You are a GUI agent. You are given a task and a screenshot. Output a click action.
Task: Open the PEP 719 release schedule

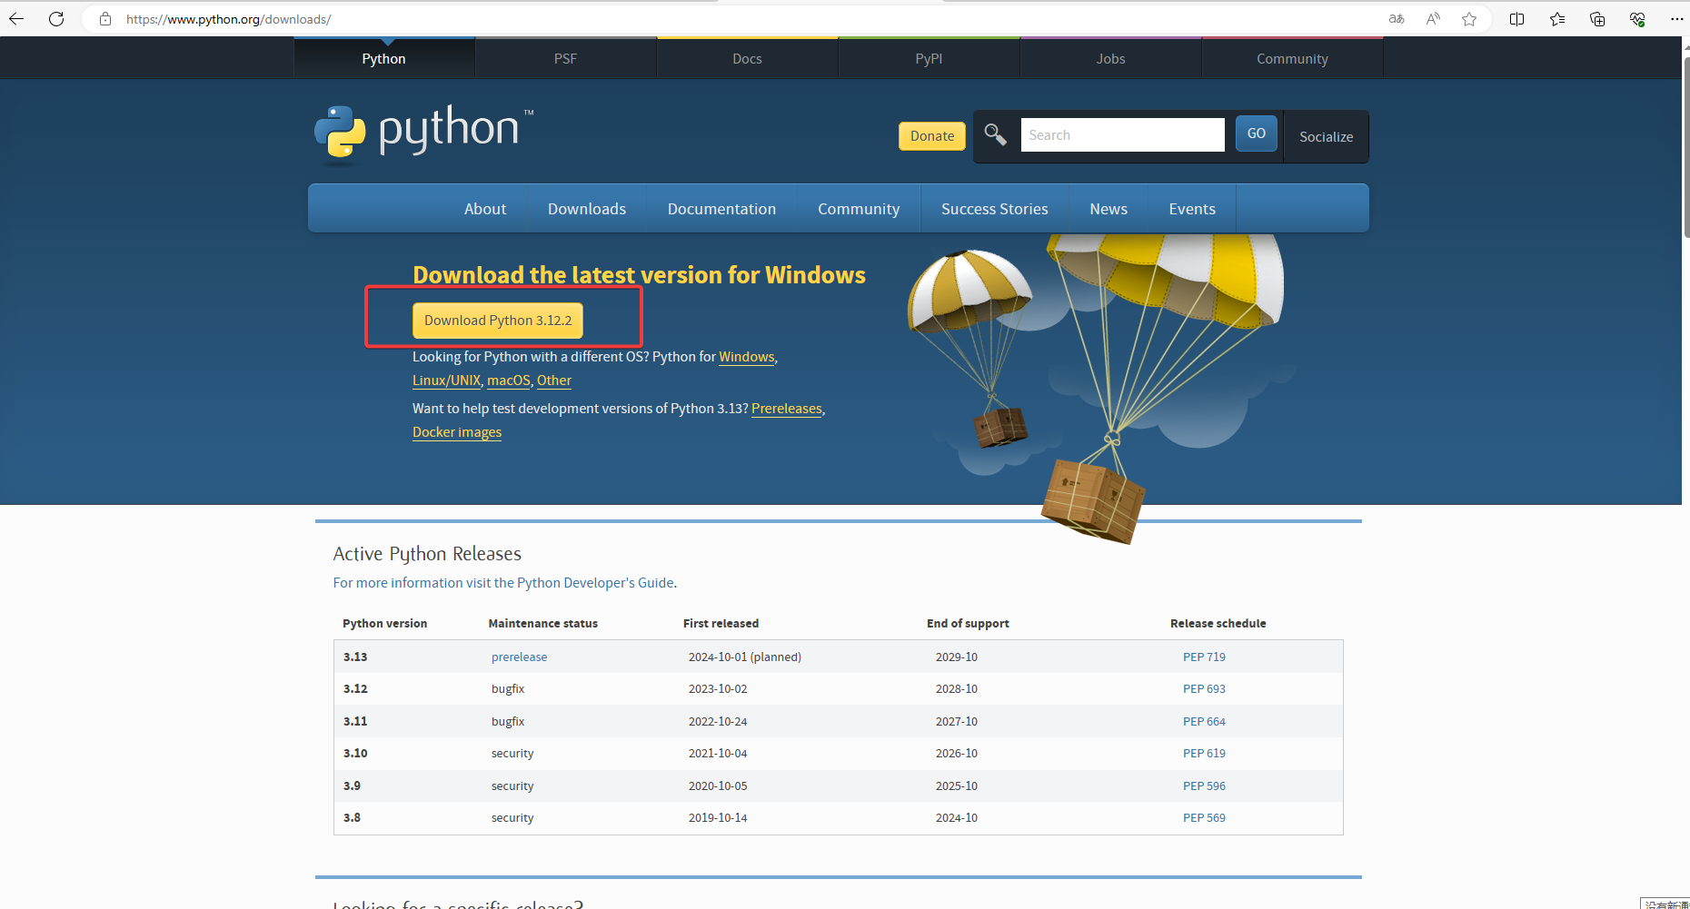tap(1204, 657)
